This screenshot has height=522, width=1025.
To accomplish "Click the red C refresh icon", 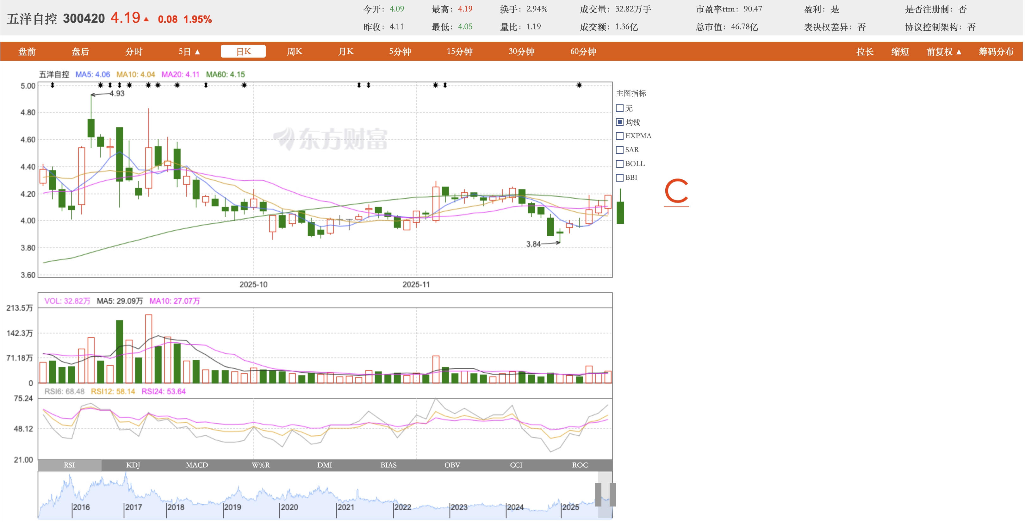I will 676,191.
